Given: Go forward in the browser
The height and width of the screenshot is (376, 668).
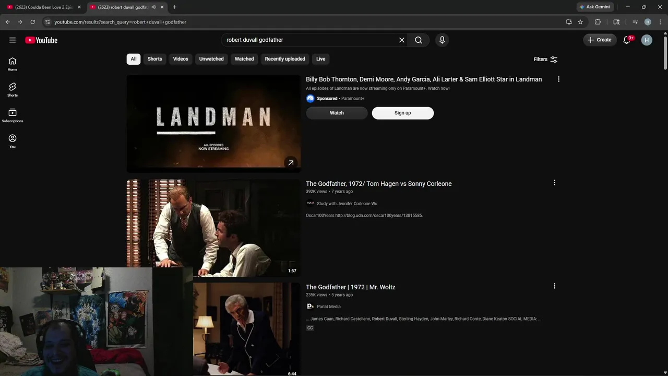Looking at the screenshot, I should pos(20,22).
